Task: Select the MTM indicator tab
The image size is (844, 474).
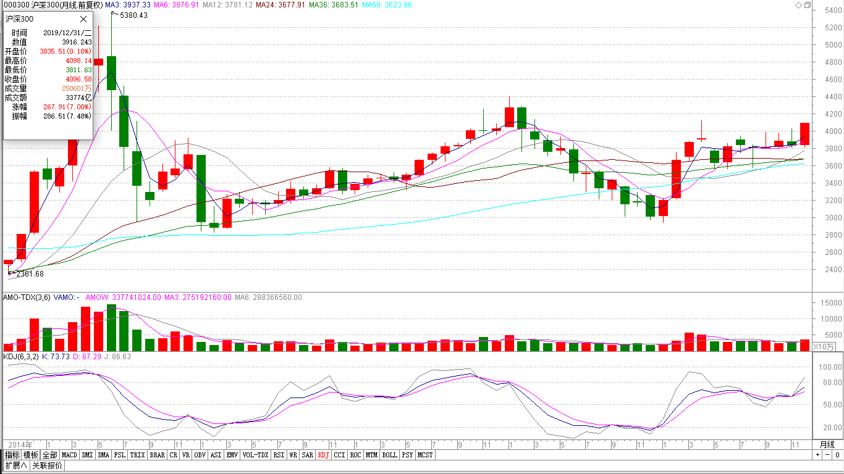Action: [371, 455]
